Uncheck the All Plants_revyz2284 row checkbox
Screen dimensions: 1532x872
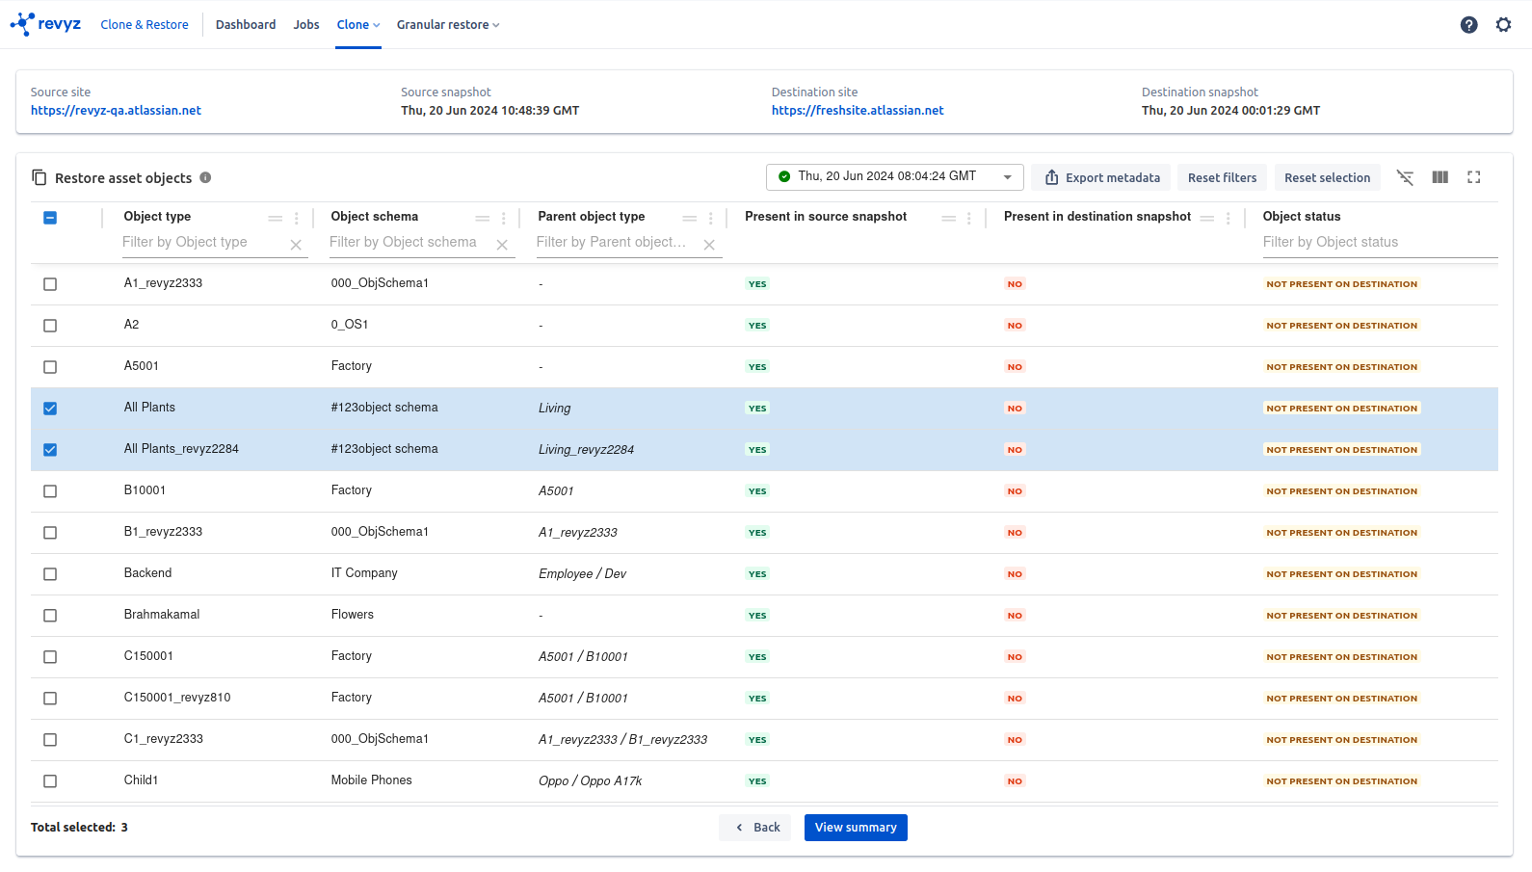click(50, 450)
